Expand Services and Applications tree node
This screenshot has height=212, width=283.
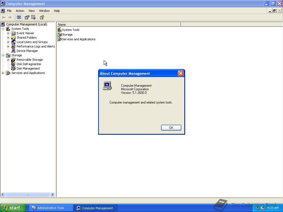3,73
